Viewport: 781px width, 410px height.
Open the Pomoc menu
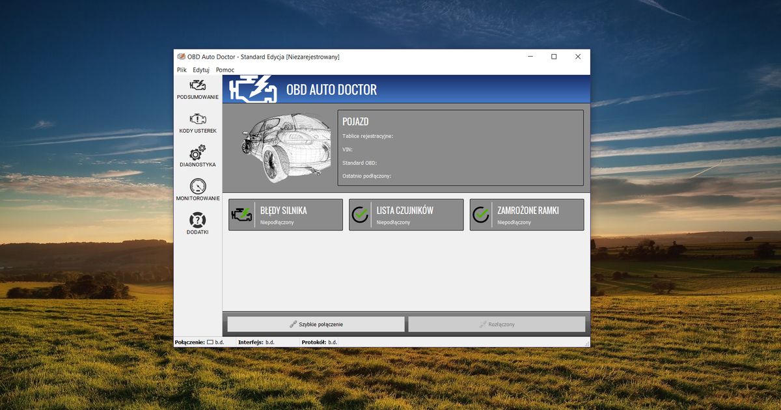[225, 70]
